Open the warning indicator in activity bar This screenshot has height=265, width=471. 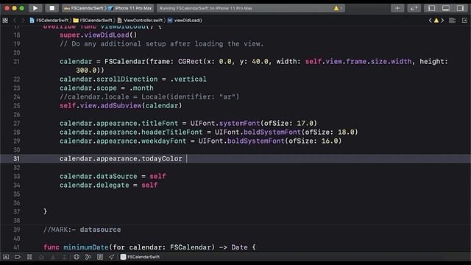338,8
